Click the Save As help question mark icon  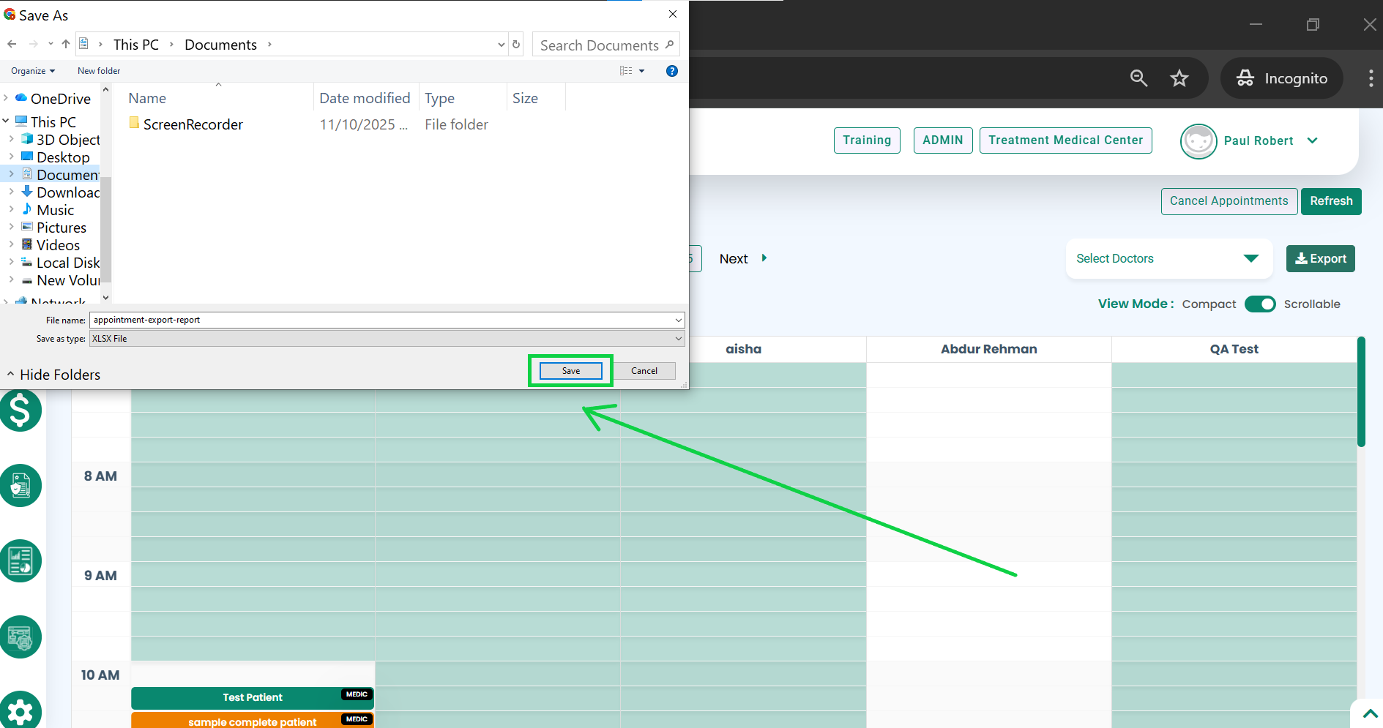click(x=671, y=71)
